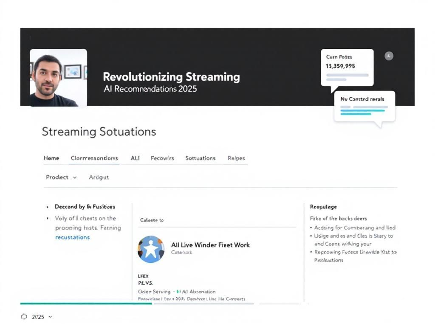Image resolution: width=435 pixels, height=326 pixels.
Task: Open the ALI tab
Action: [x=135, y=158]
